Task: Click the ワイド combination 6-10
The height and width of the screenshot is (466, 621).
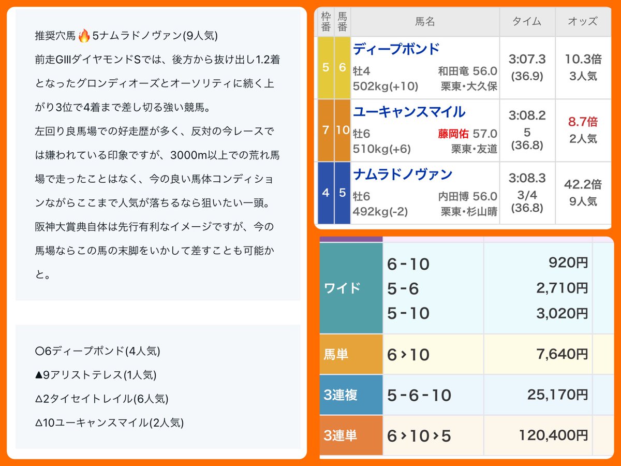Action: click(x=408, y=265)
